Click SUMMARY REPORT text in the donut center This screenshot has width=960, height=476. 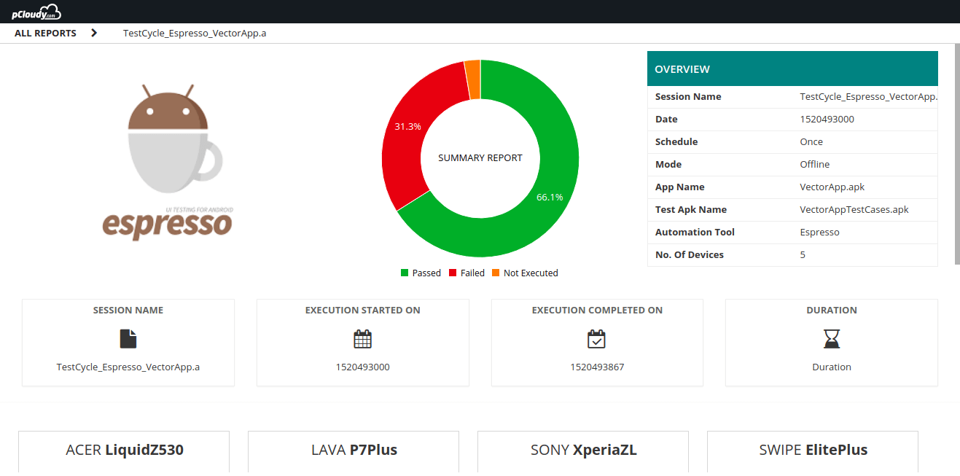pos(480,157)
